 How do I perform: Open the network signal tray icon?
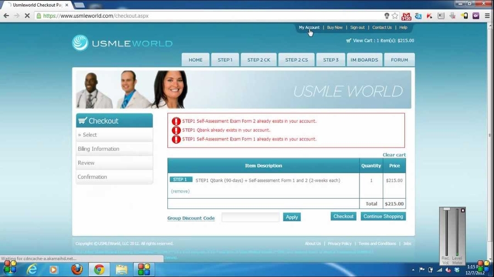point(439,270)
